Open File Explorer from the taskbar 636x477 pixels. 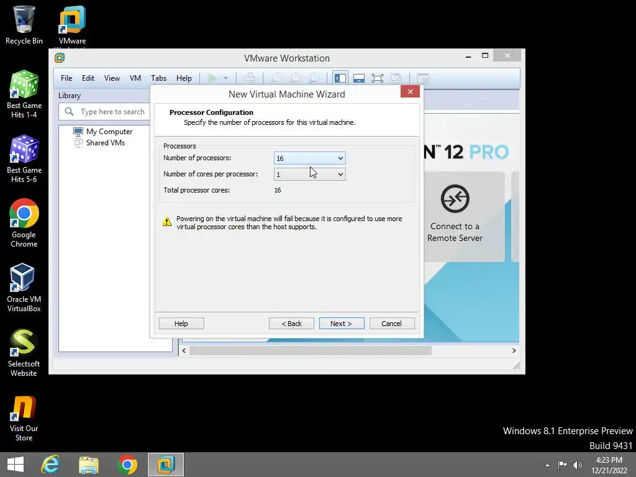[x=89, y=465]
